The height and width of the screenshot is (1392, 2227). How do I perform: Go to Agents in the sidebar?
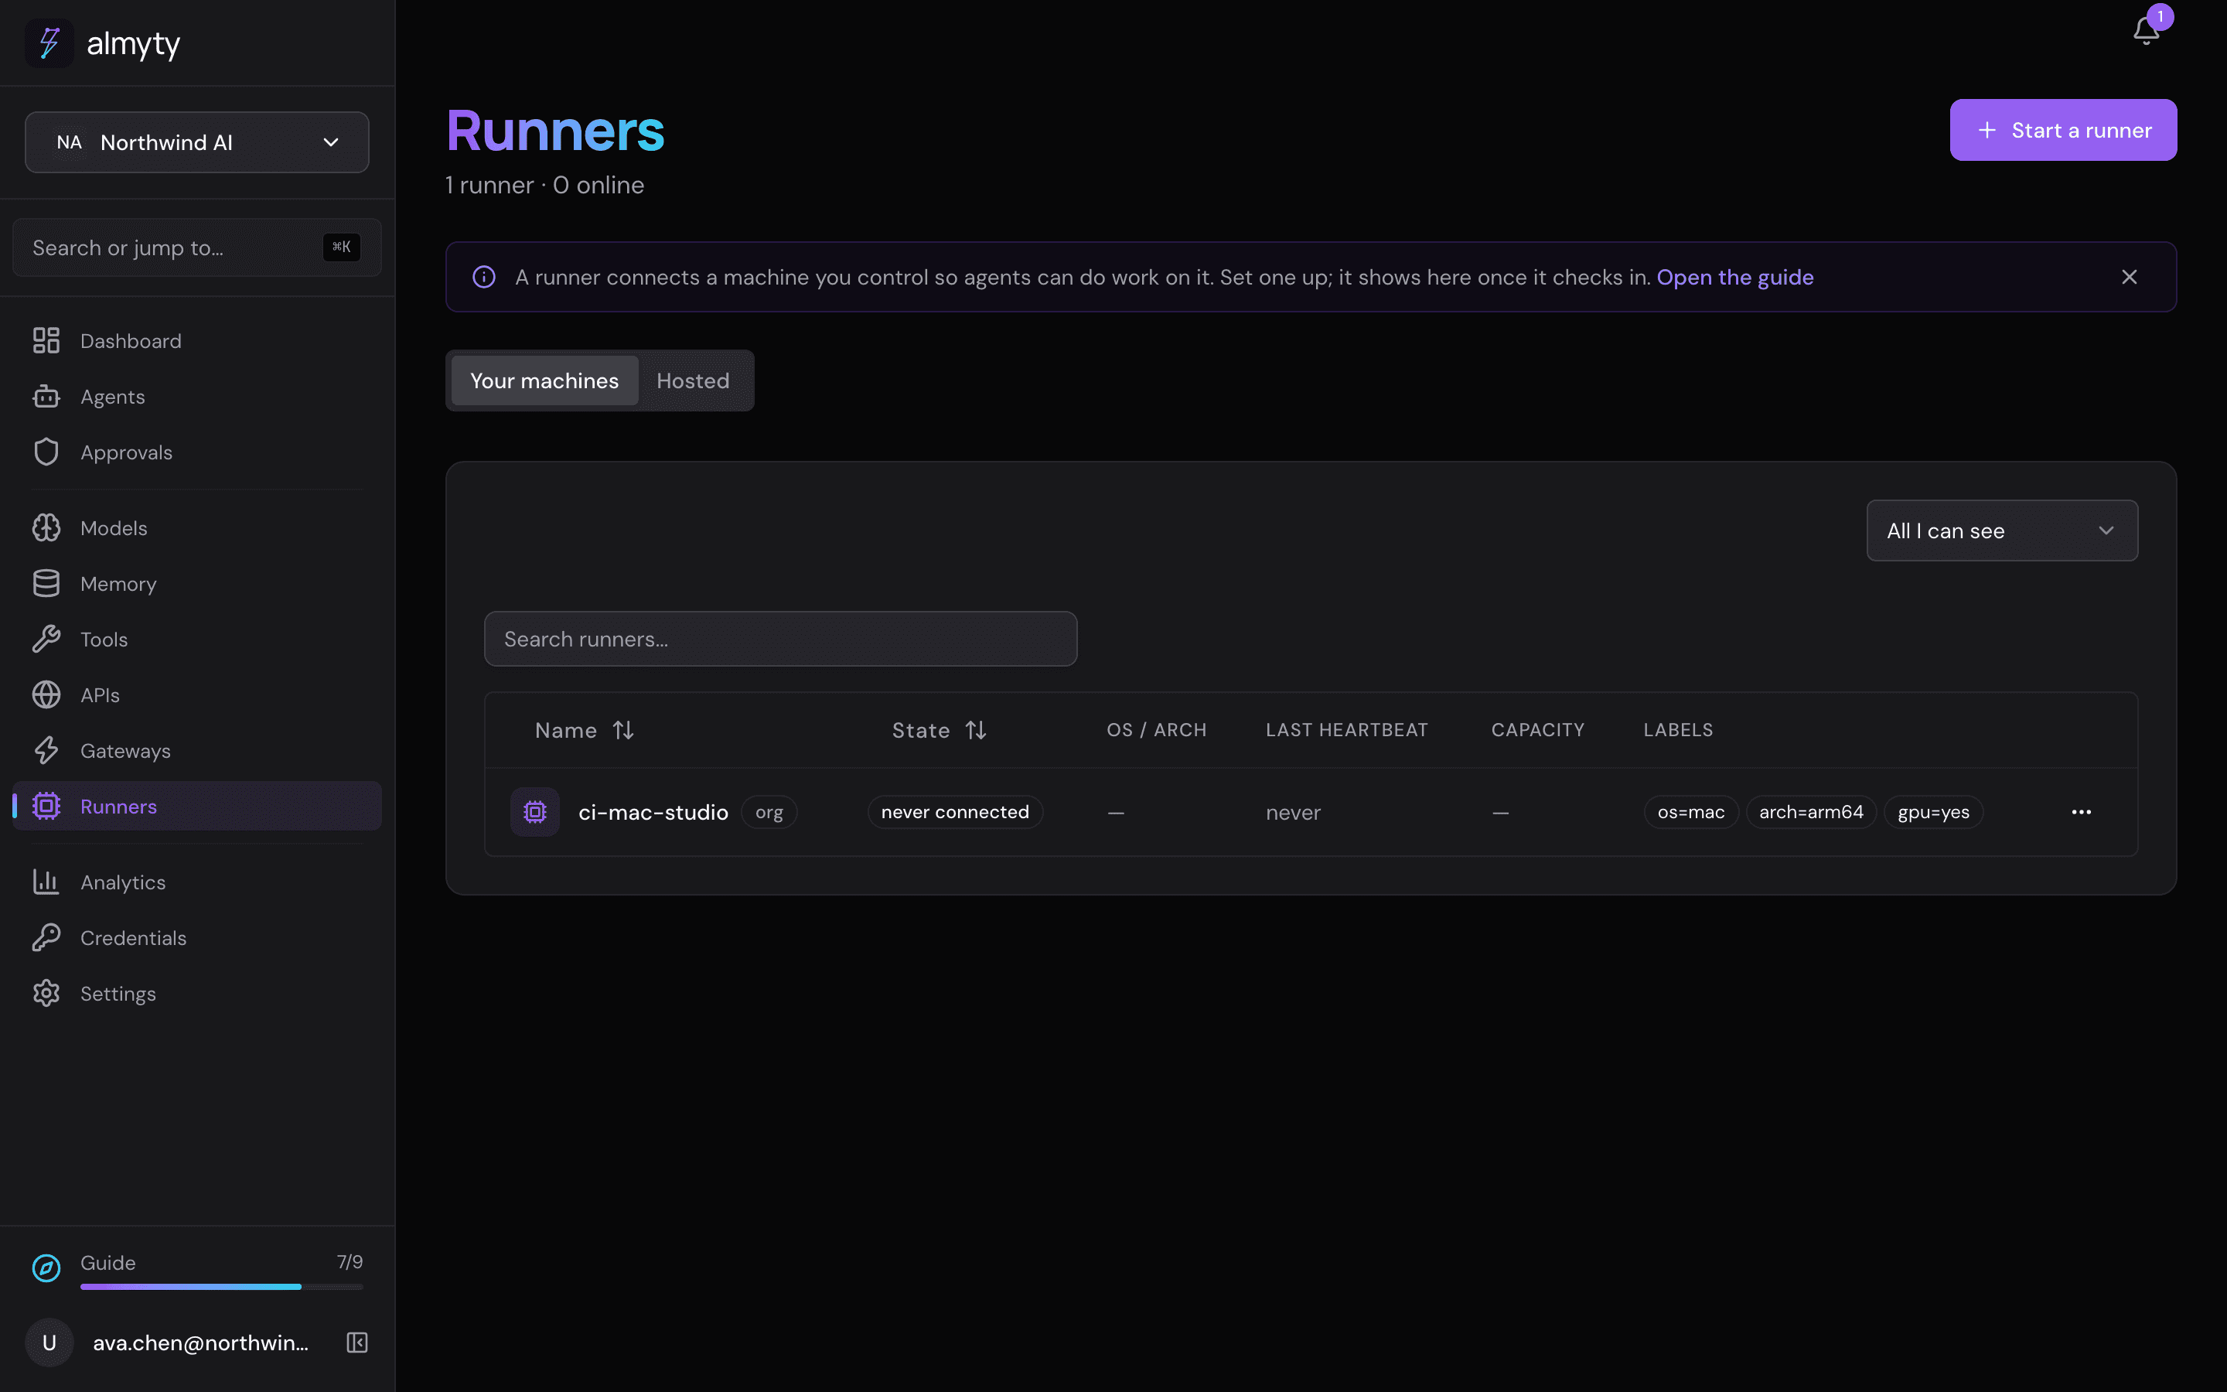[197, 397]
